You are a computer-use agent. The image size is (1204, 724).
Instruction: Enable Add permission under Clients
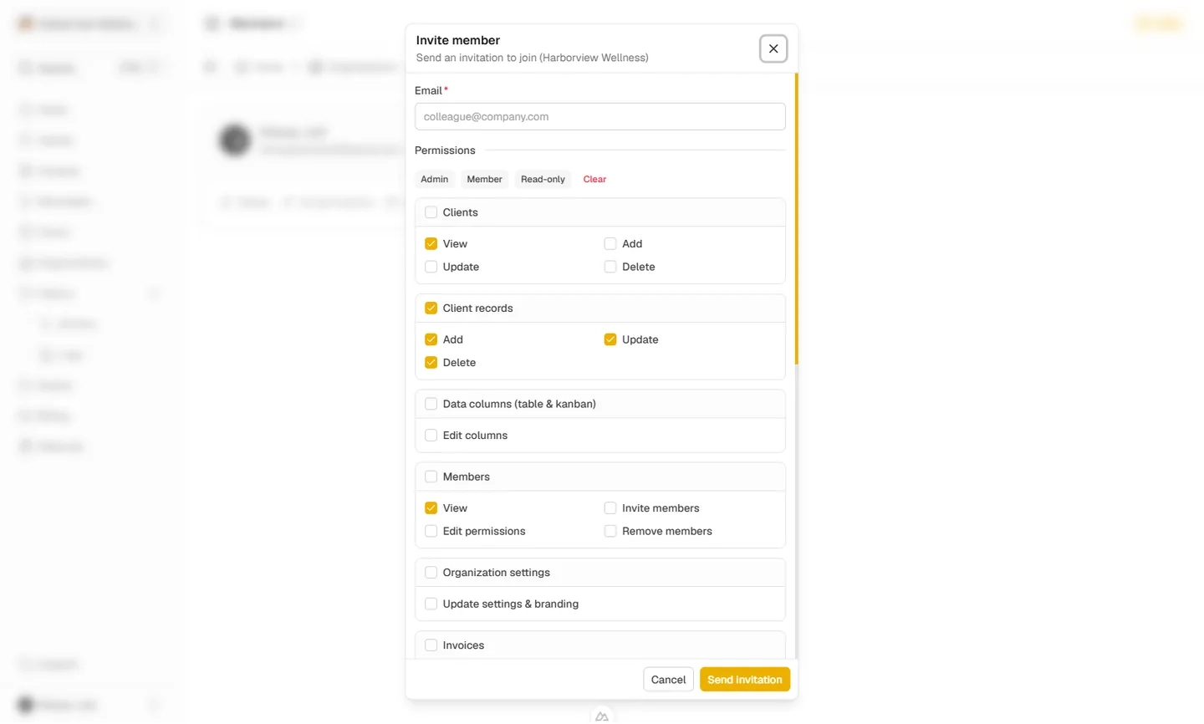(x=610, y=244)
